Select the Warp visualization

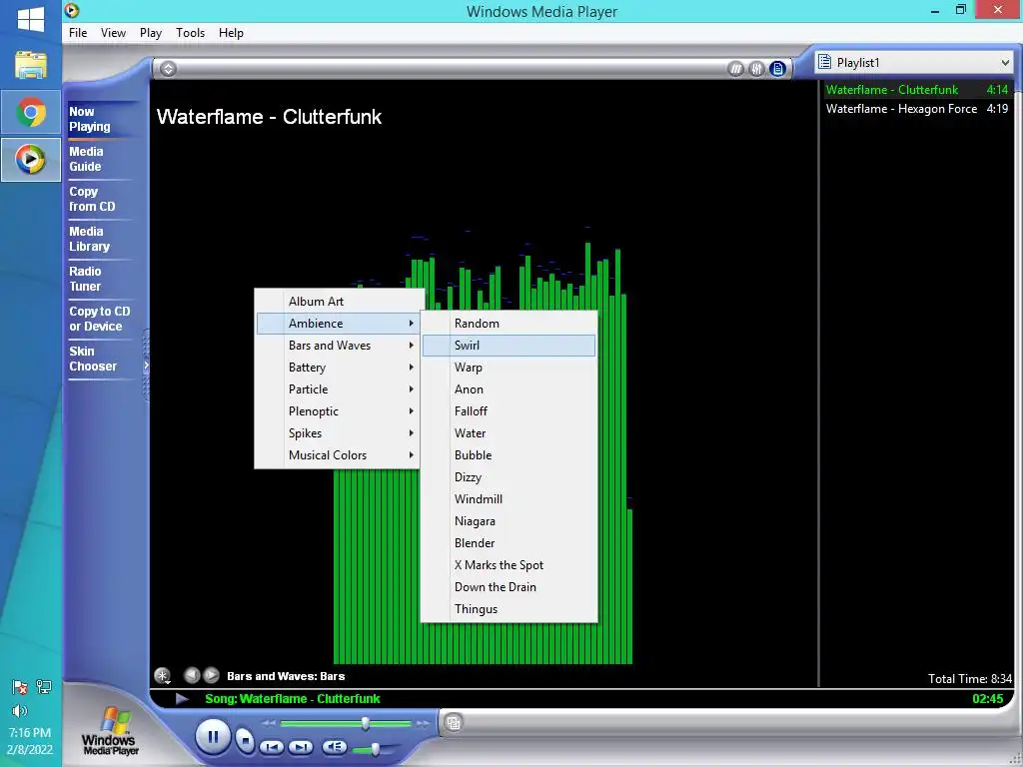[x=509, y=368]
